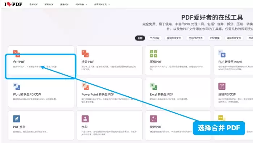Screen dimensions: 253x143
Task: Open the PDF 签名 card title
Action: click(x=19, y=127)
